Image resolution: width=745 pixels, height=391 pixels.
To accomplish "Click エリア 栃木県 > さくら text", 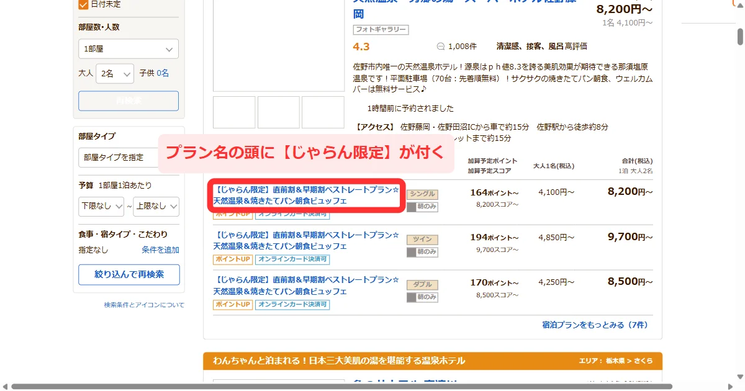I will 615,361.
